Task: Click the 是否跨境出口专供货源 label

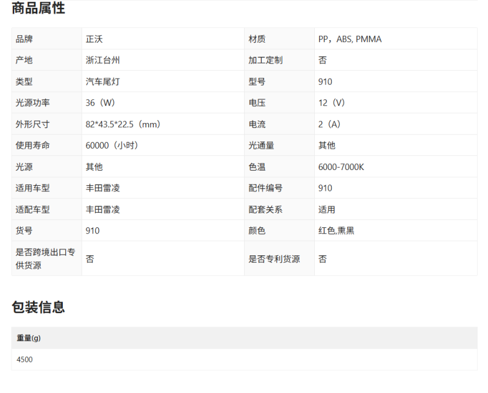Action: click(45, 259)
